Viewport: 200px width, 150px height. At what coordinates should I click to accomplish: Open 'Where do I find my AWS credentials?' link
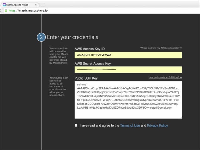(x=161, y=48)
